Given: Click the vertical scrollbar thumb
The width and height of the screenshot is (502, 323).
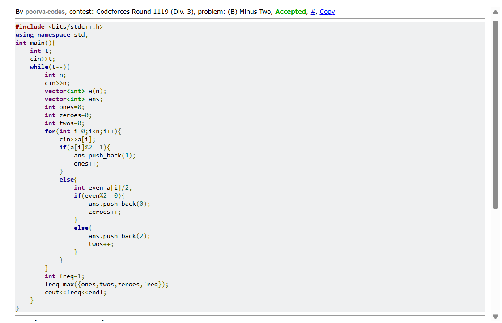Looking at the screenshot, I should (x=495, y=115).
